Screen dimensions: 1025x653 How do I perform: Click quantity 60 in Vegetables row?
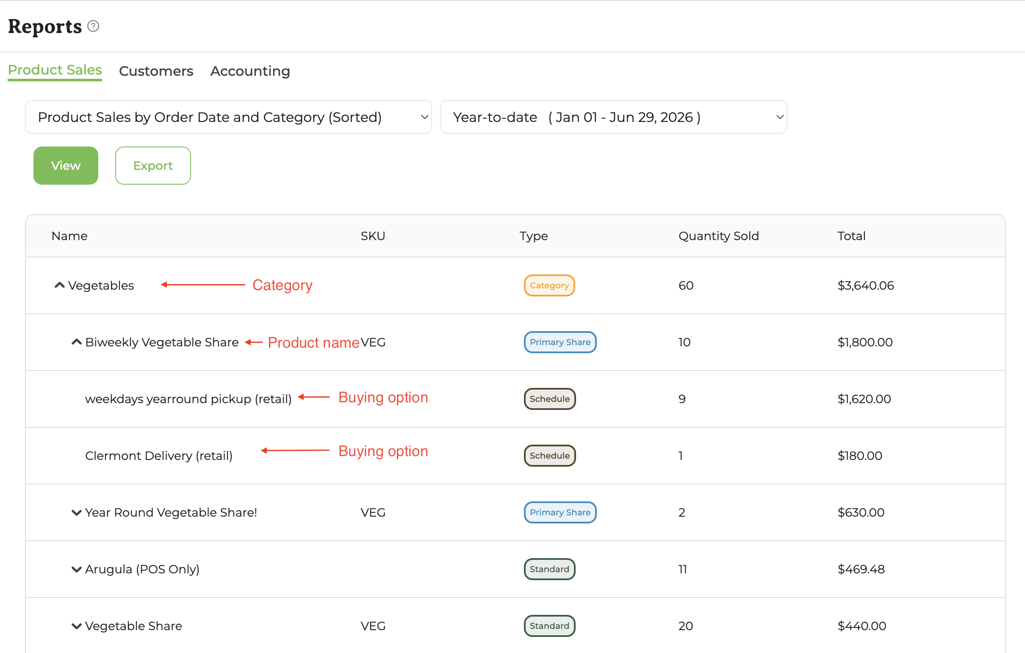click(686, 285)
